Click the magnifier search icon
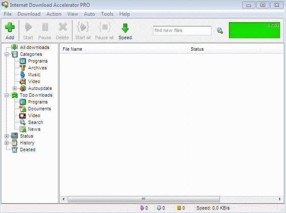Image resolution: width=286 pixels, height=213 pixels. [x=220, y=31]
